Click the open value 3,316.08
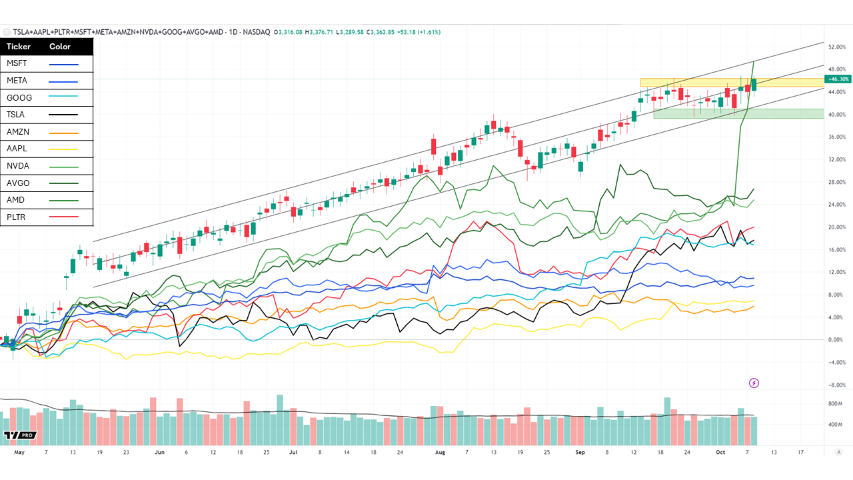The width and height of the screenshot is (853, 480). coord(289,32)
